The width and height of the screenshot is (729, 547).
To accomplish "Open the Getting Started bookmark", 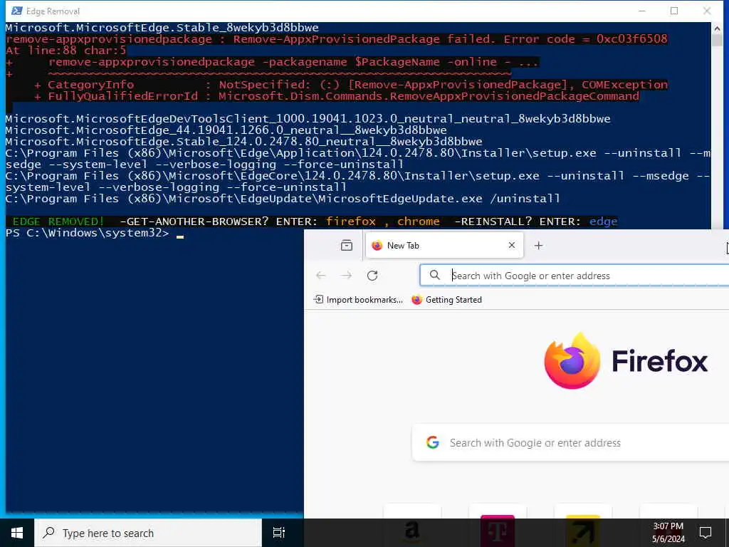I will coord(447,300).
